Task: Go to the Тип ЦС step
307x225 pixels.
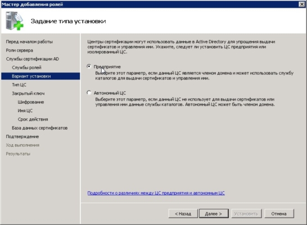Action: (x=19, y=85)
